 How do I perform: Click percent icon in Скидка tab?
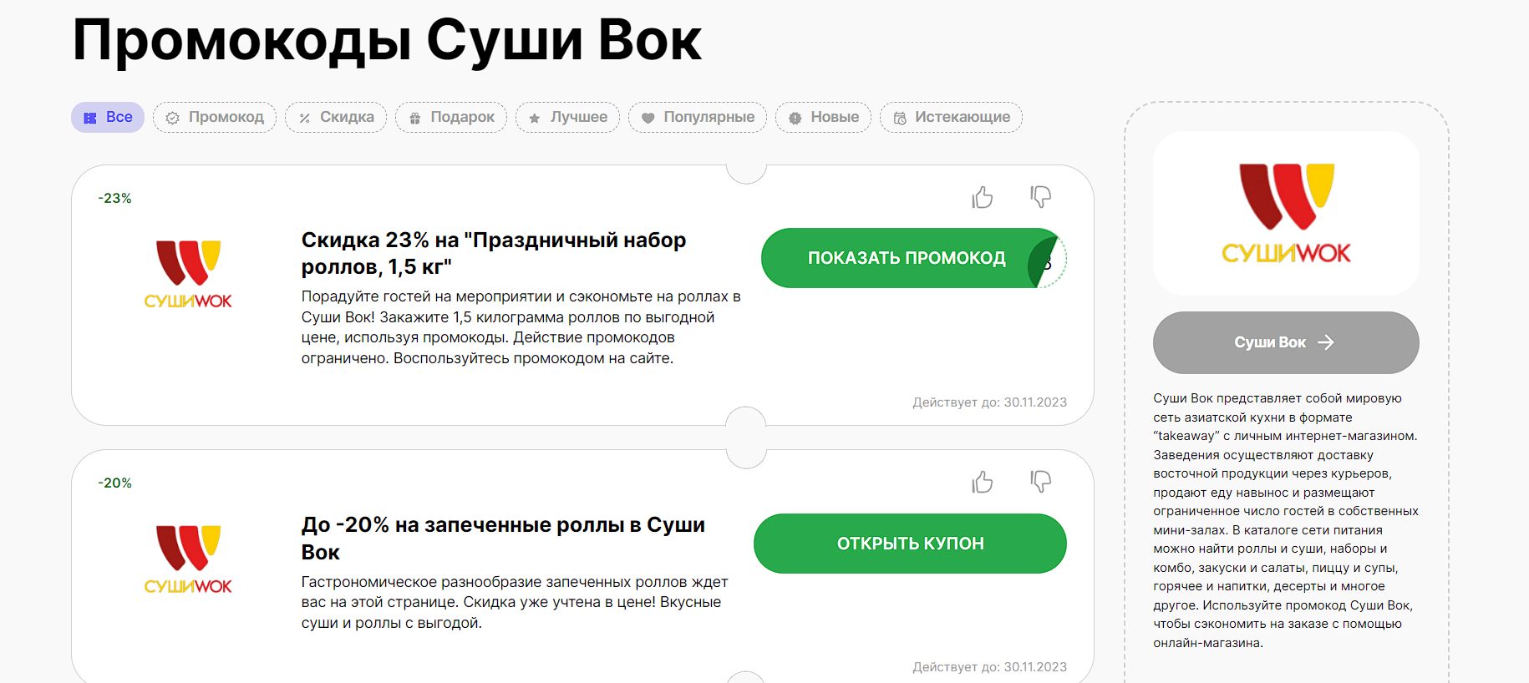tap(305, 118)
